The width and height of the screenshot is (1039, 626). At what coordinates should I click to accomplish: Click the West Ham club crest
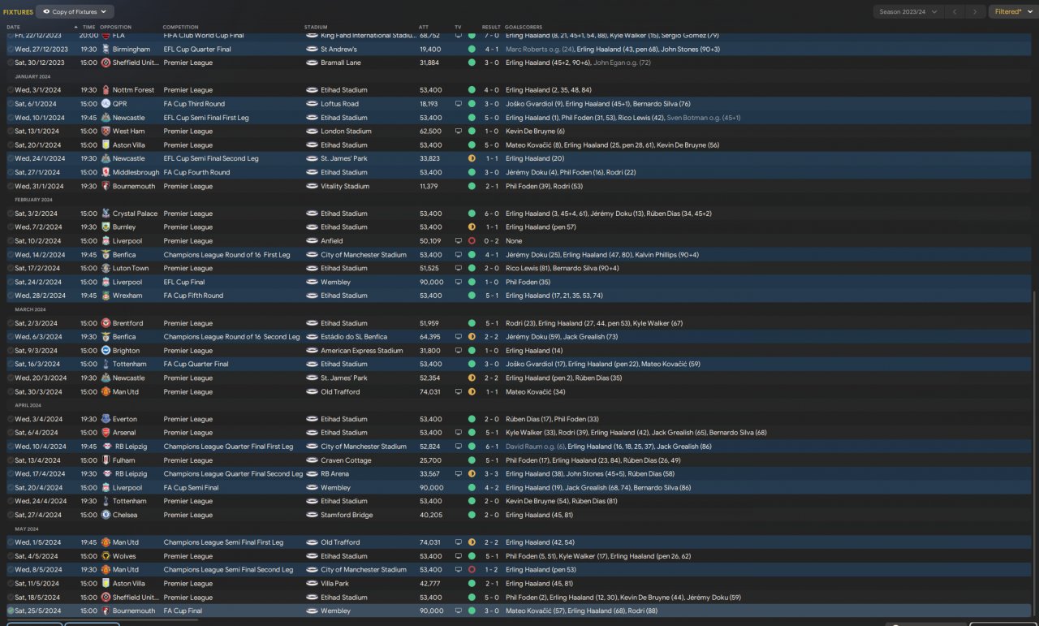click(x=106, y=131)
